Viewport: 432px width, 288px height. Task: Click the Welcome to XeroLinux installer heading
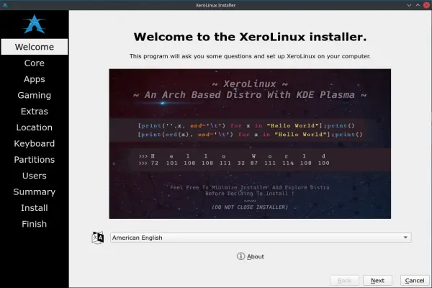click(250, 37)
